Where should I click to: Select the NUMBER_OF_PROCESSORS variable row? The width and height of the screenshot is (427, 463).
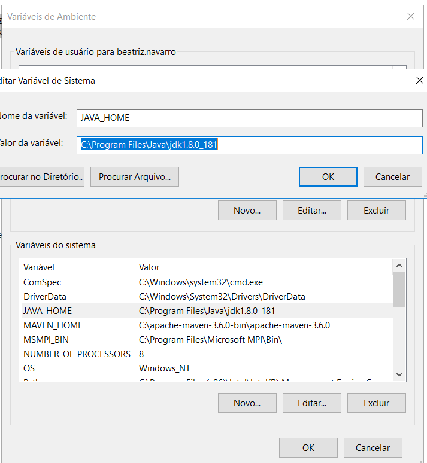(x=207, y=354)
